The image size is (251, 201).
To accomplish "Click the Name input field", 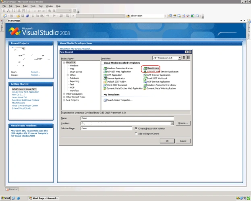I will point(127,118).
